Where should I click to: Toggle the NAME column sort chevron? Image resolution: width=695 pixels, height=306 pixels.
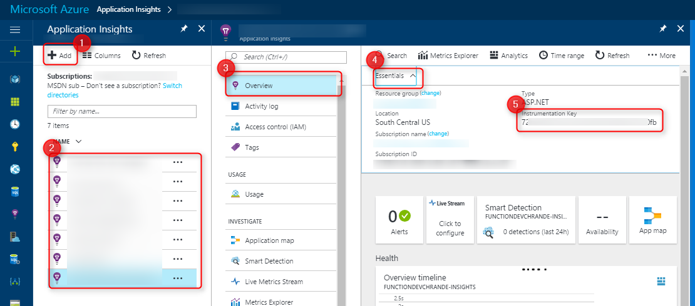pyautogui.click(x=78, y=142)
